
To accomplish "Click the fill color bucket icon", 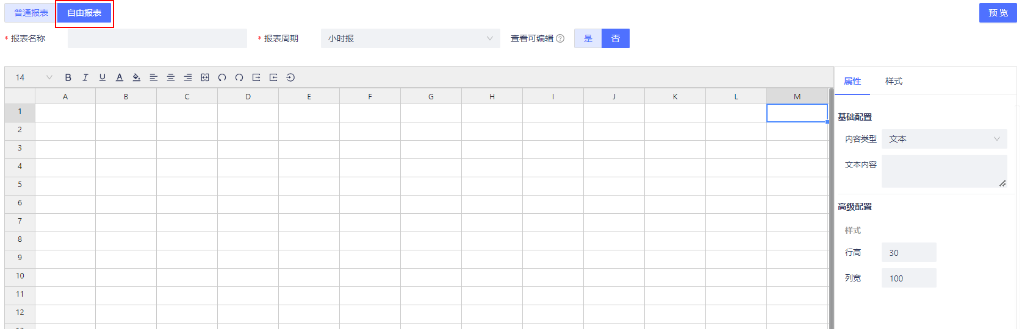I will [x=137, y=77].
